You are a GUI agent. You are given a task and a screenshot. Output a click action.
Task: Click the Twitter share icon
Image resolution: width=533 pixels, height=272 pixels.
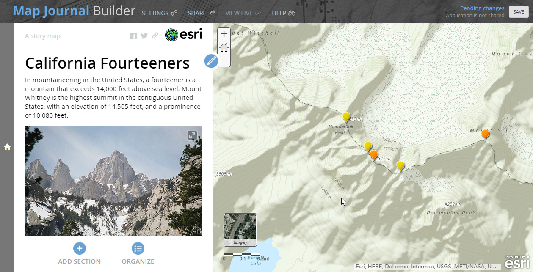[144, 36]
